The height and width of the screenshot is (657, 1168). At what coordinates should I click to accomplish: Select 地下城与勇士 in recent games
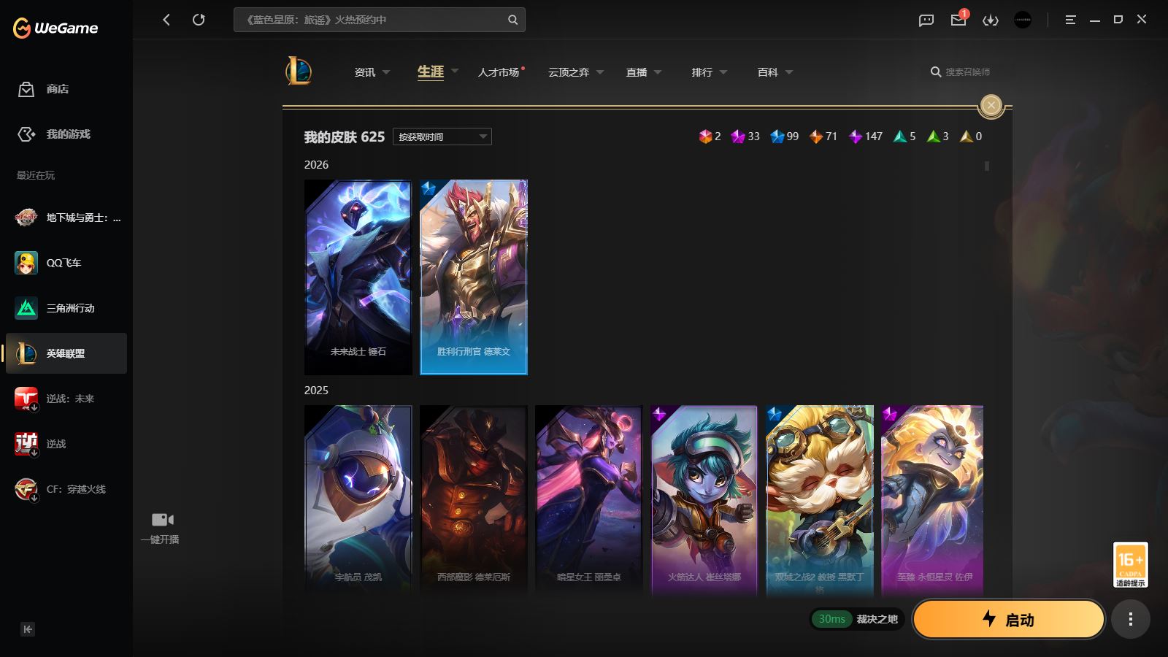click(67, 218)
